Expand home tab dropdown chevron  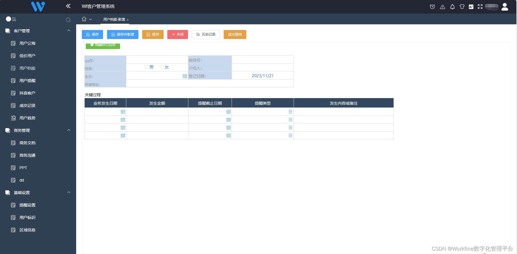click(91, 20)
